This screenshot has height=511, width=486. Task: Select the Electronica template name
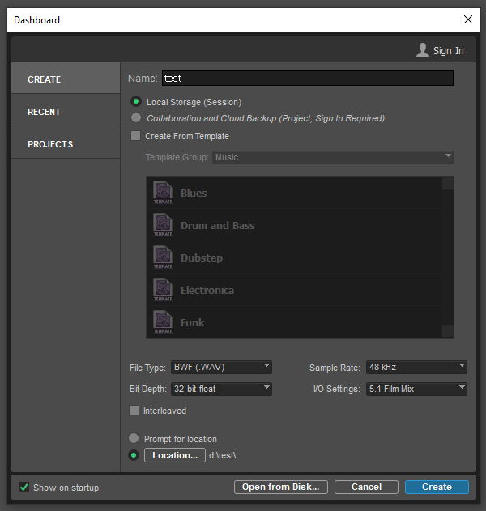[207, 290]
